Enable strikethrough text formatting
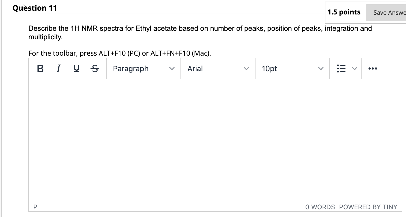The width and height of the screenshot is (406, 217). [x=94, y=69]
